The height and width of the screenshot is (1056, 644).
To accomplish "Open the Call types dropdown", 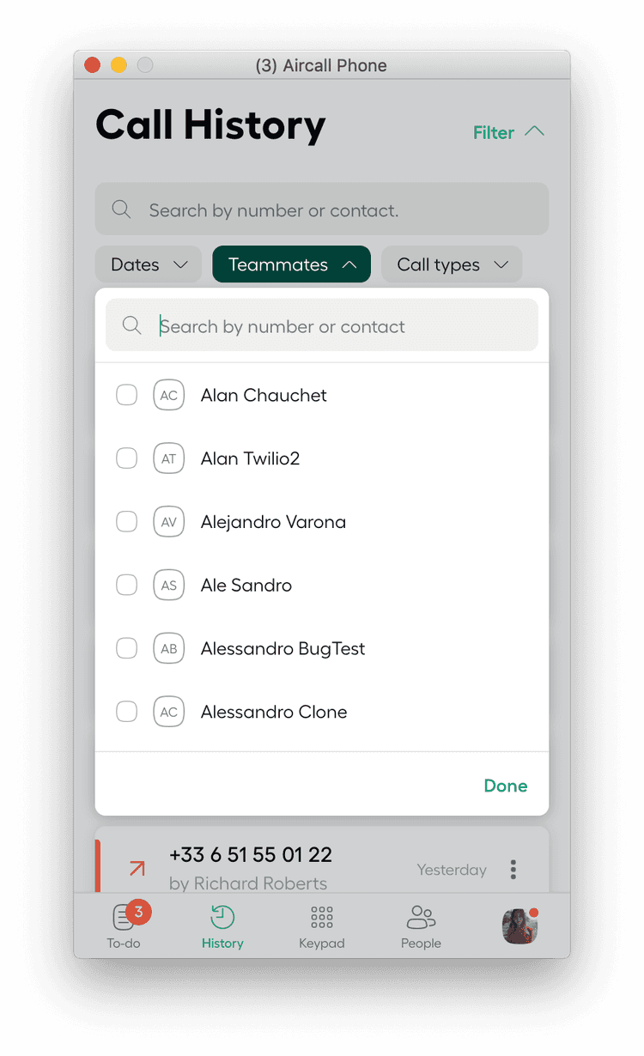I will click(x=452, y=264).
